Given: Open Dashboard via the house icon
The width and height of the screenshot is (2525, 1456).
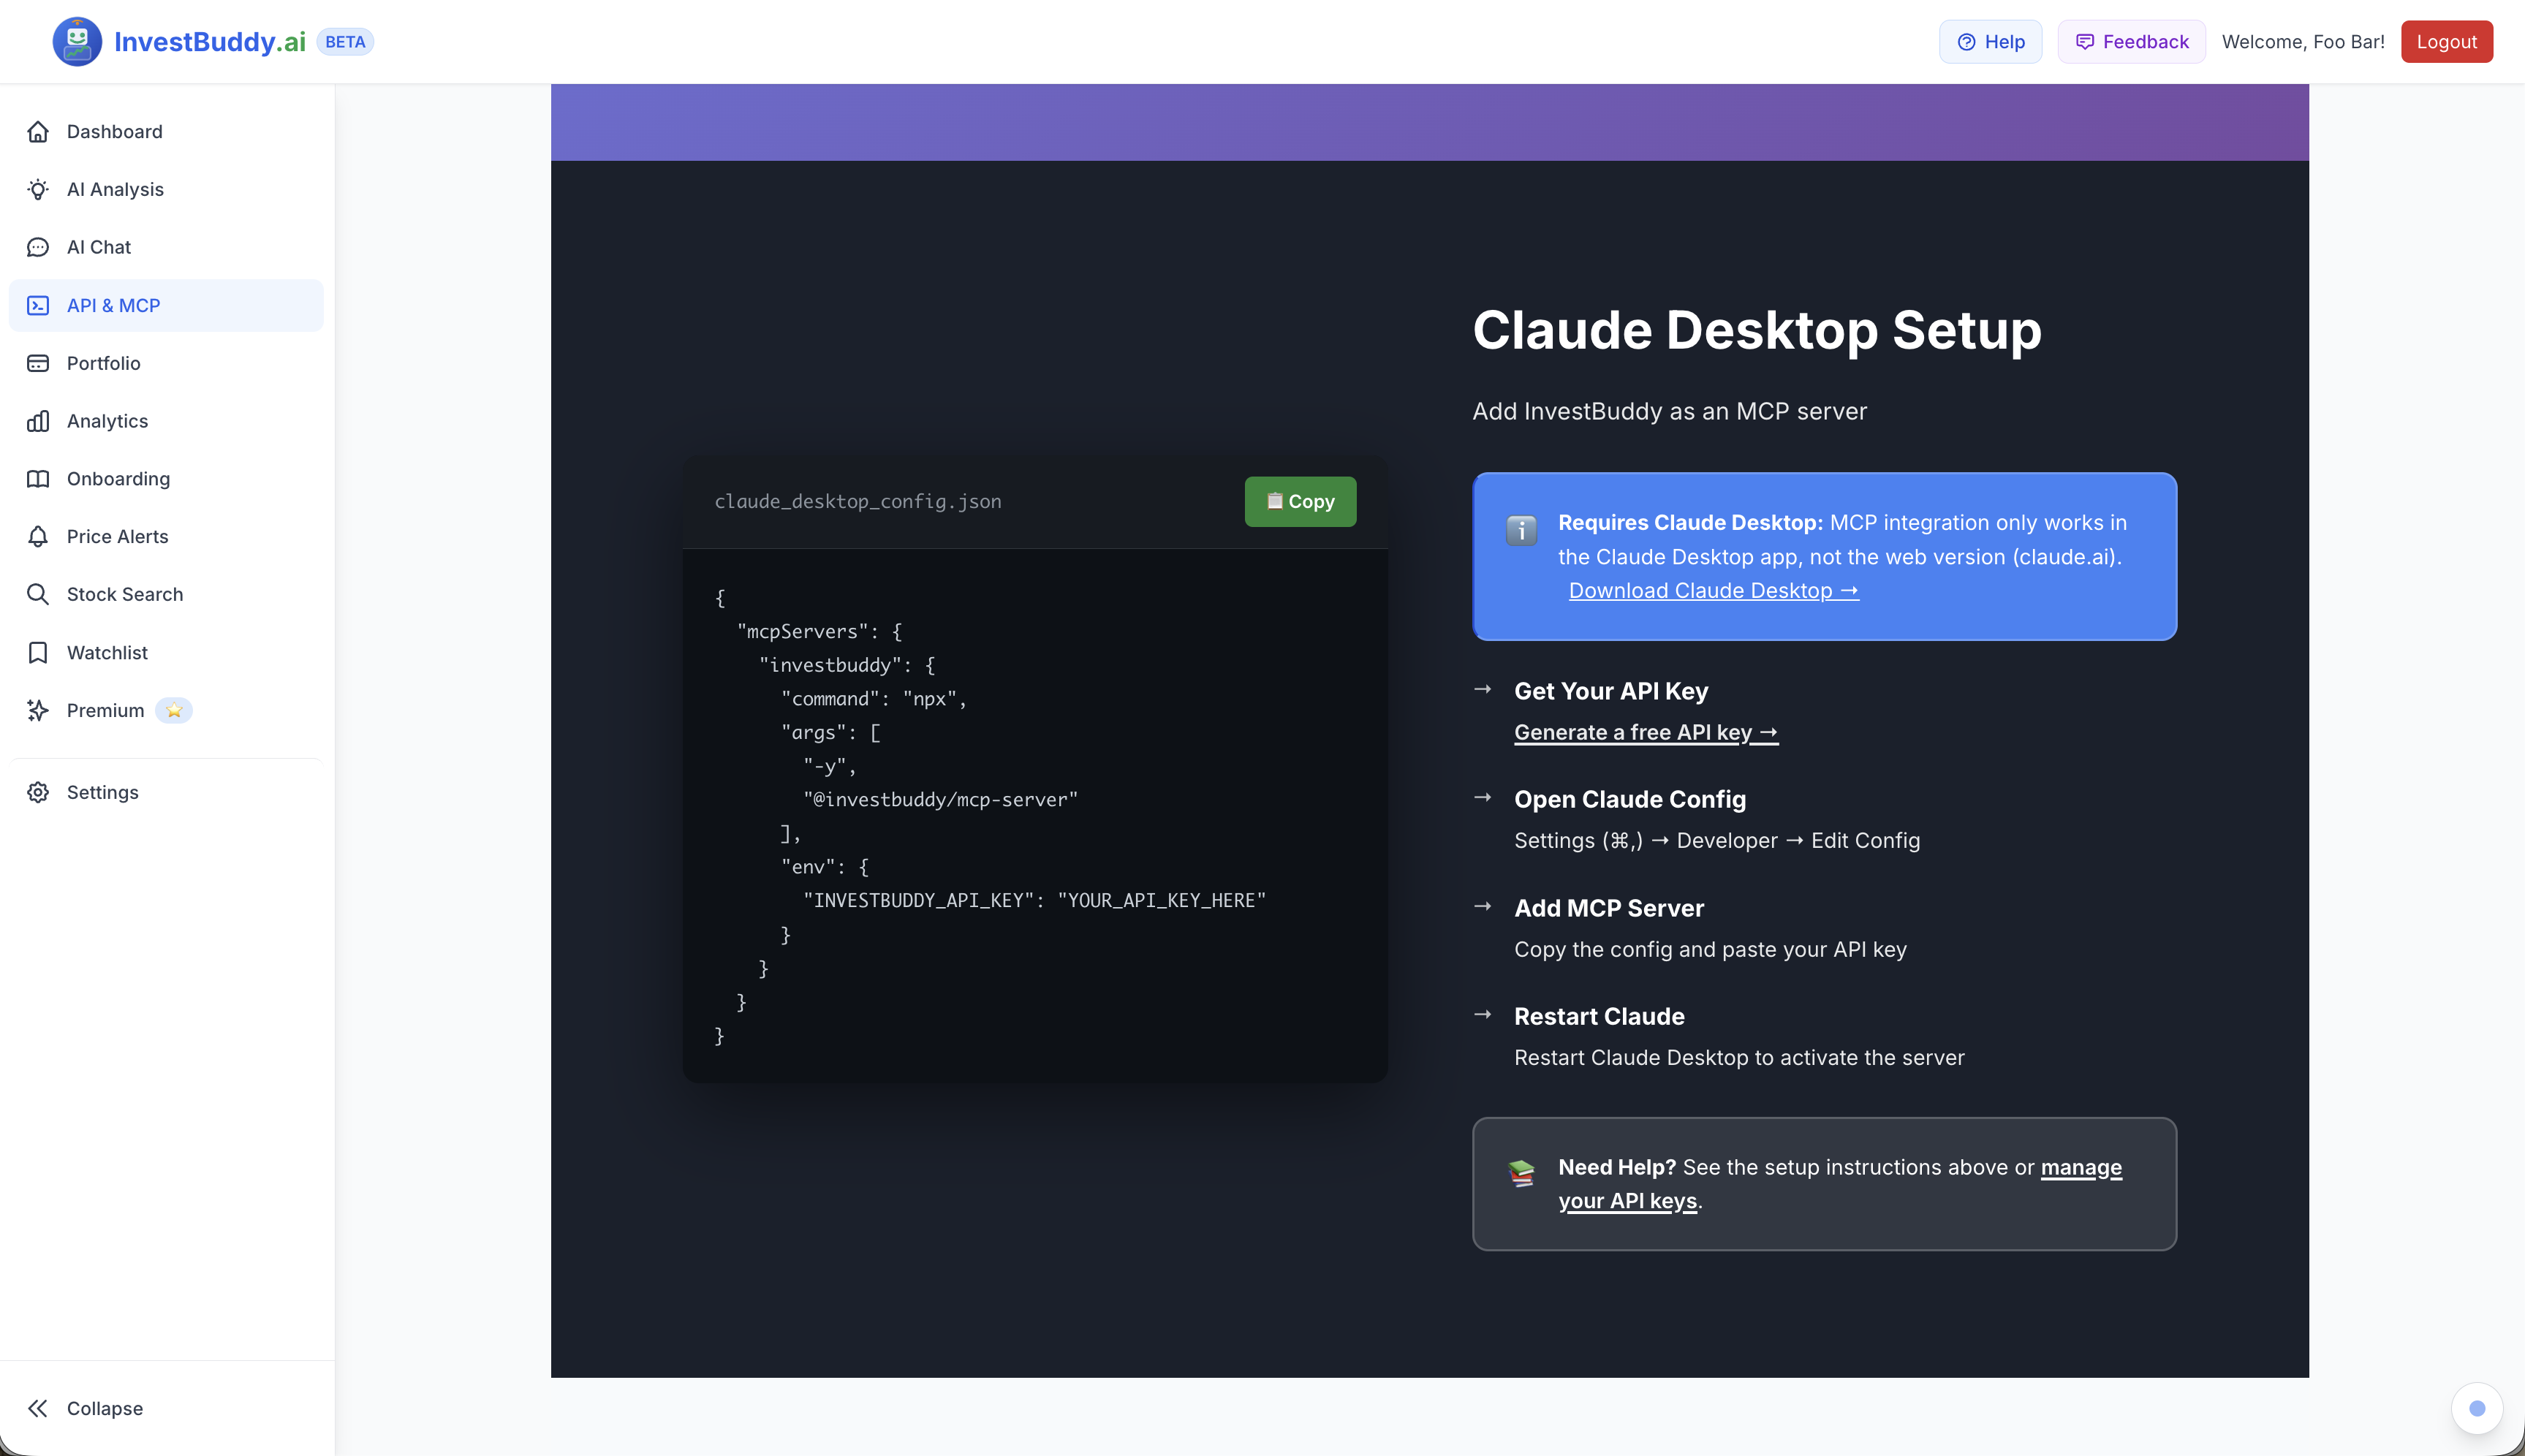Looking at the screenshot, I should pos(38,132).
